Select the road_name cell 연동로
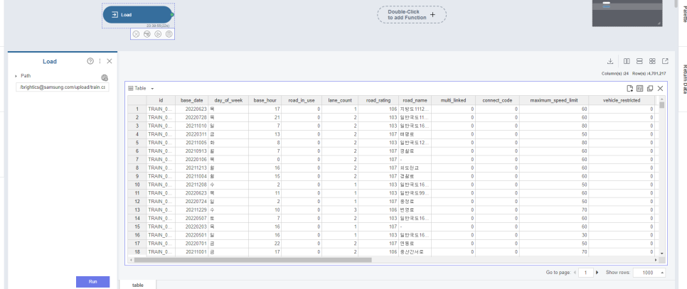687x289 pixels. [415, 244]
